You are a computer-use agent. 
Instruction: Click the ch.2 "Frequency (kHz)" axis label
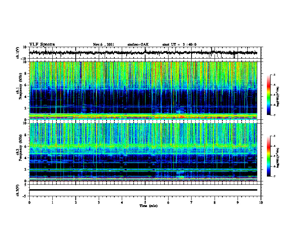pos(20,148)
